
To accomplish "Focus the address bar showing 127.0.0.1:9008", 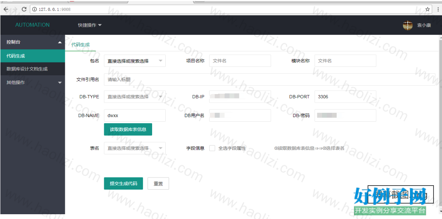I will click(230, 9).
